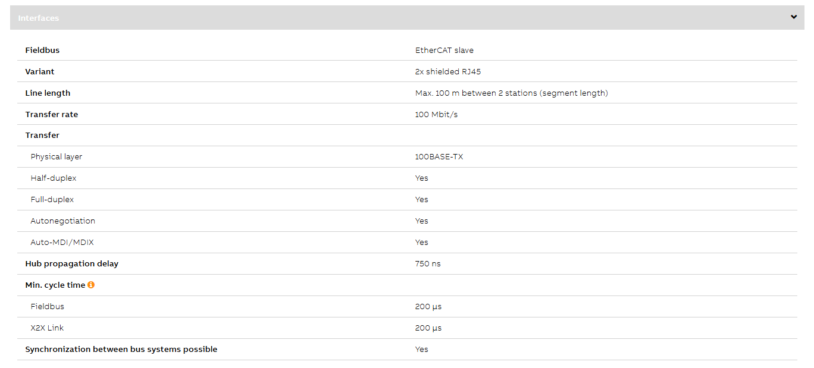Screen dimensions: 814x368
Task: Click the Hub propagation delay label
Action: click(x=72, y=263)
